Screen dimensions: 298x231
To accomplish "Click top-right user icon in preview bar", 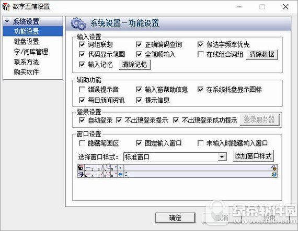I will pyautogui.click(x=274, y=168).
